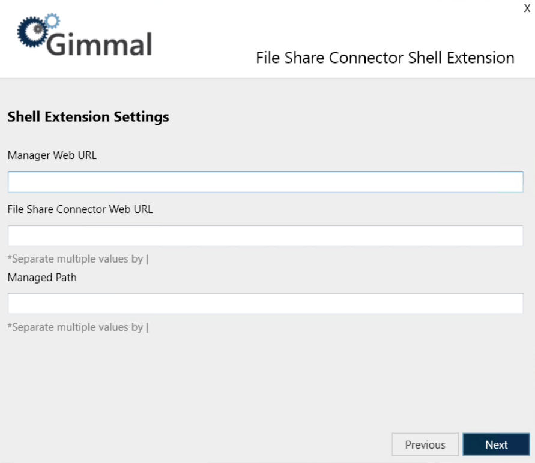Click the File Share Connector Shell Extension title
This screenshot has height=463, width=535.
pyautogui.click(x=385, y=58)
